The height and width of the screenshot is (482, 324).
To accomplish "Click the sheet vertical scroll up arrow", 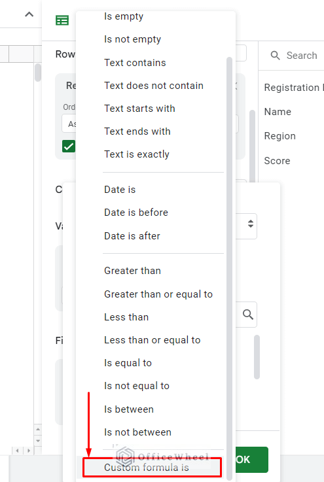I will coord(38,429).
